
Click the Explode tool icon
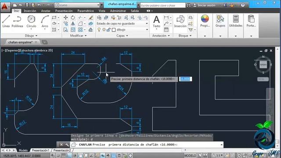pyautogui.click(x=91, y=23)
